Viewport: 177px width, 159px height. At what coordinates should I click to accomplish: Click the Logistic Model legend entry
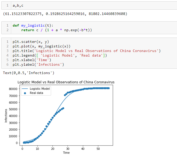click(x=36, y=89)
